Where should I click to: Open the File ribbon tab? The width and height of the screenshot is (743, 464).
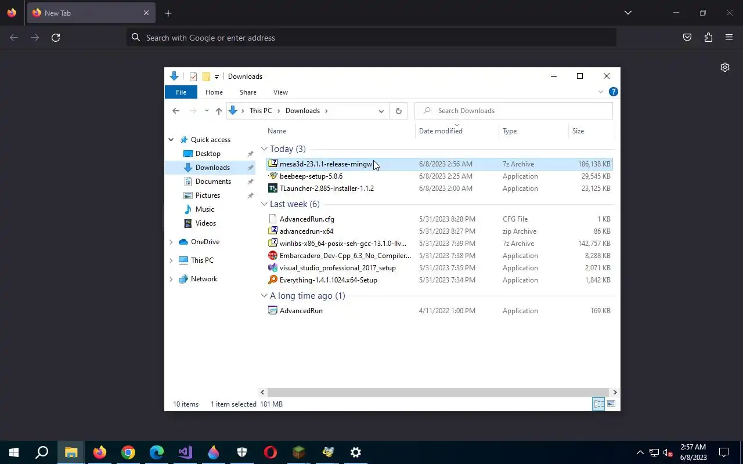[x=181, y=92]
